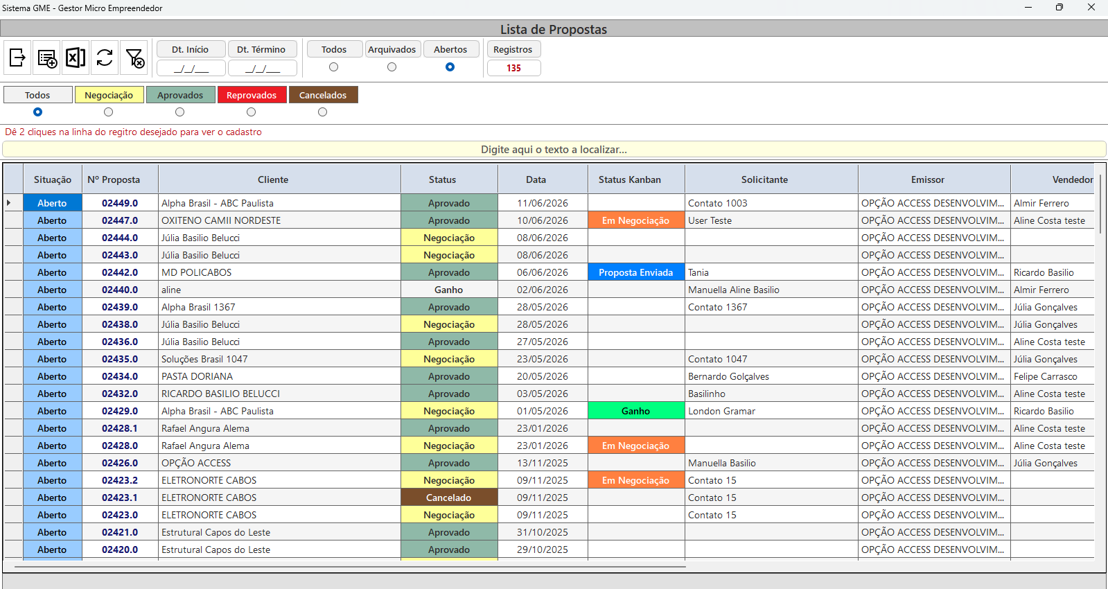Select radio under 'Cancelados' status filter
This screenshot has width=1108, height=589.
point(323,112)
